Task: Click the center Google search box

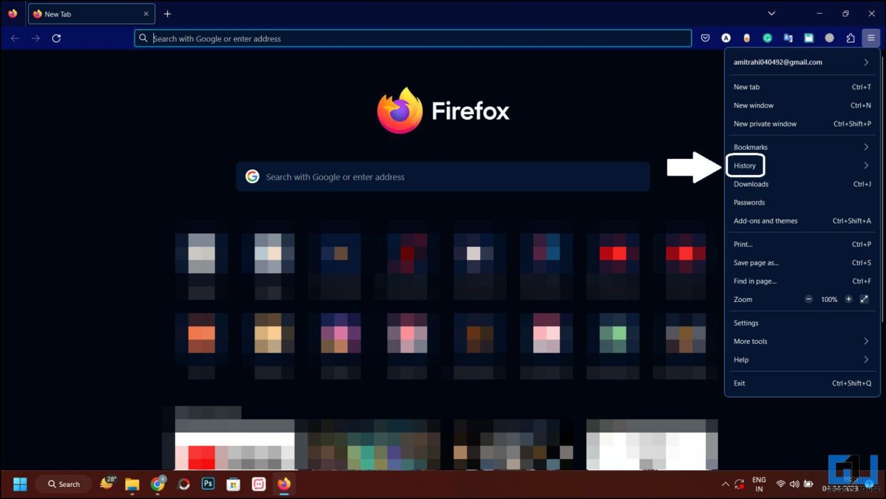Action: (442, 177)
